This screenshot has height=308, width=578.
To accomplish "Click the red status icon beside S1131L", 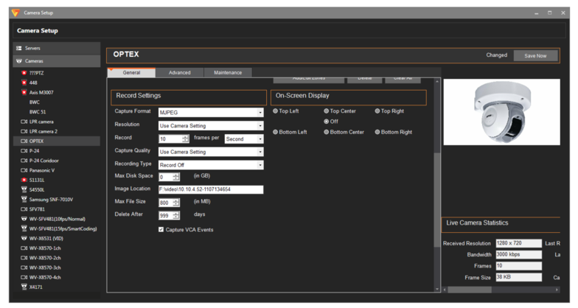I will tap(24, 180).
